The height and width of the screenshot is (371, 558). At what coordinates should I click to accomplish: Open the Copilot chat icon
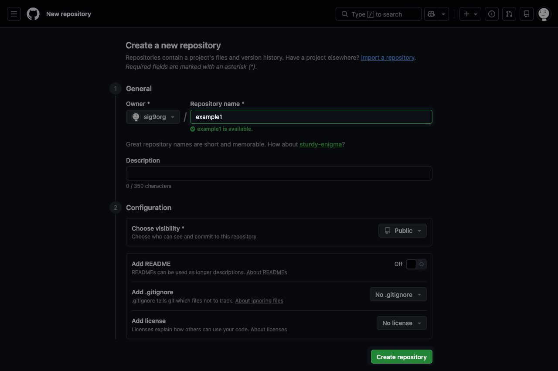click(431, 14)
